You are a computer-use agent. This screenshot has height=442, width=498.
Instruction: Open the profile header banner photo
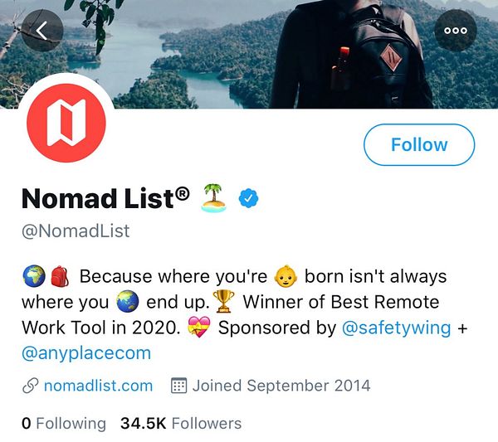click(x=249, y=50)
